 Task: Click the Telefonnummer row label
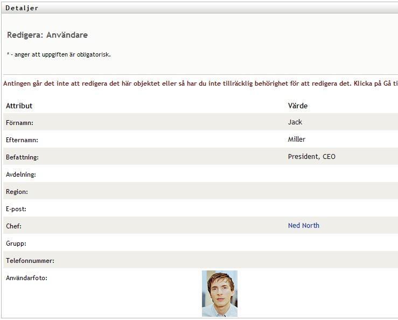pyautogui.click(x=30, y=261)
